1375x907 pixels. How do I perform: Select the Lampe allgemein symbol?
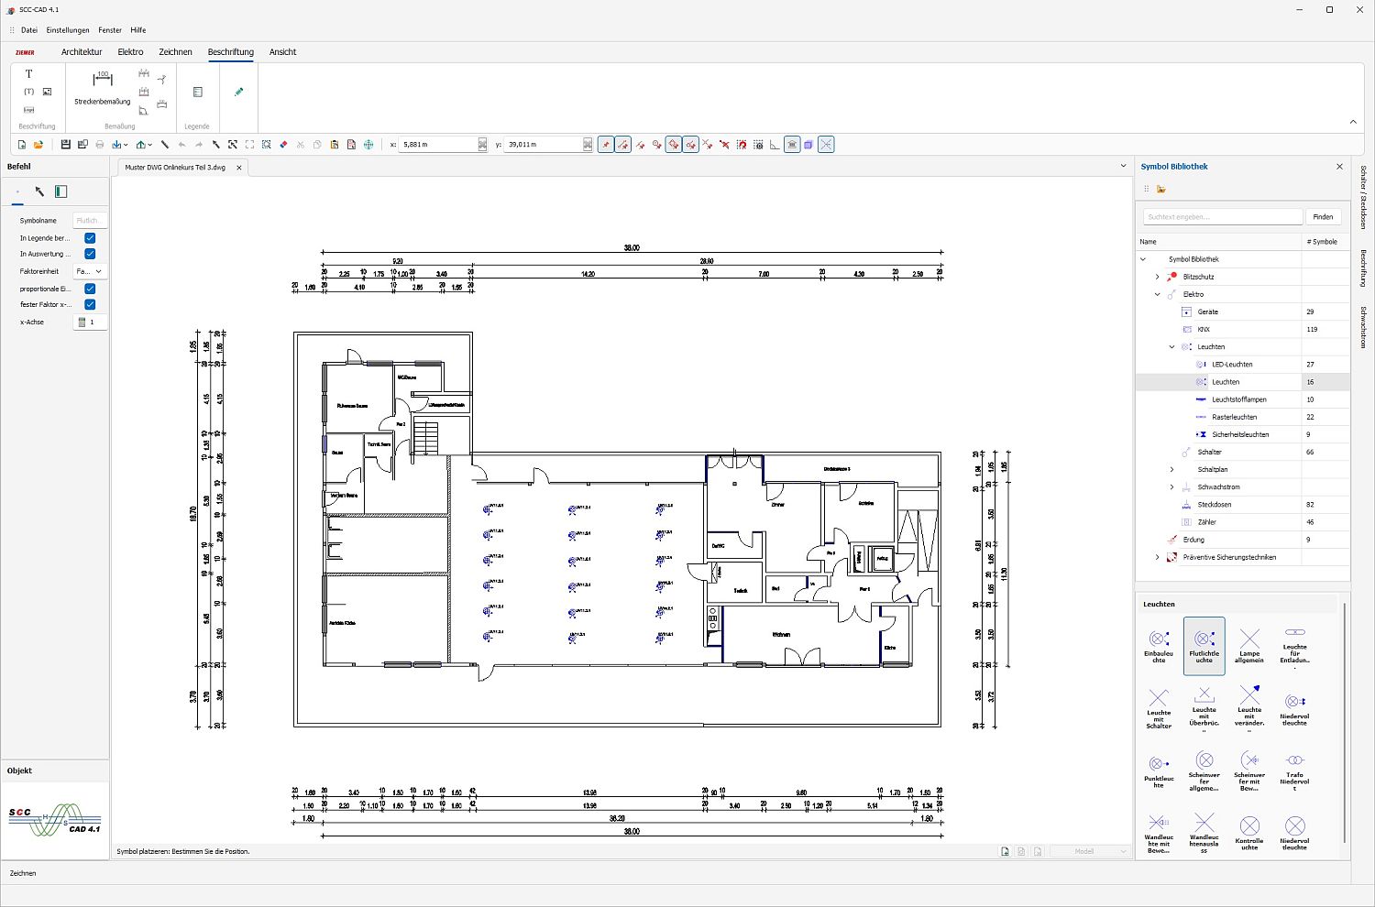click(1249, 646)
